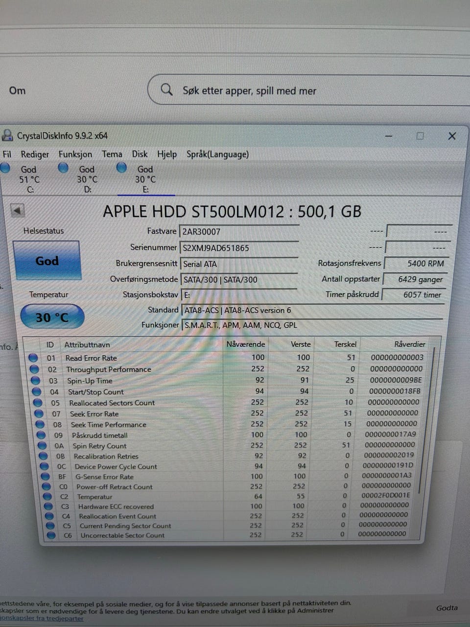Image resolution: width=470 pixels, height=627 pixels.
Task: Open the Tema menu
Action: click(112, 154)
